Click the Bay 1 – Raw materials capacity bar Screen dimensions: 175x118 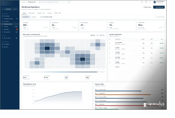coord(118,91)
